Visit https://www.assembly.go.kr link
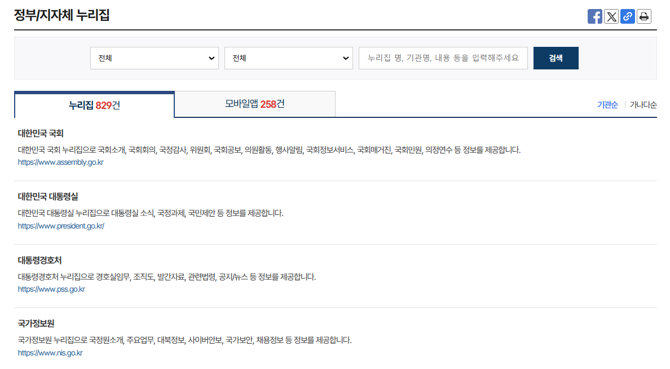Screen dimensions: 670x369 (x=61, y=162)
